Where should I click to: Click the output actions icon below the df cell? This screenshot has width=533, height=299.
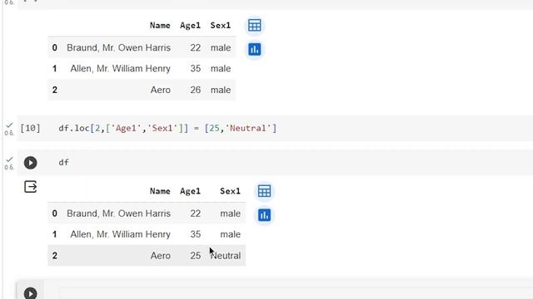(x=30, y=187)
